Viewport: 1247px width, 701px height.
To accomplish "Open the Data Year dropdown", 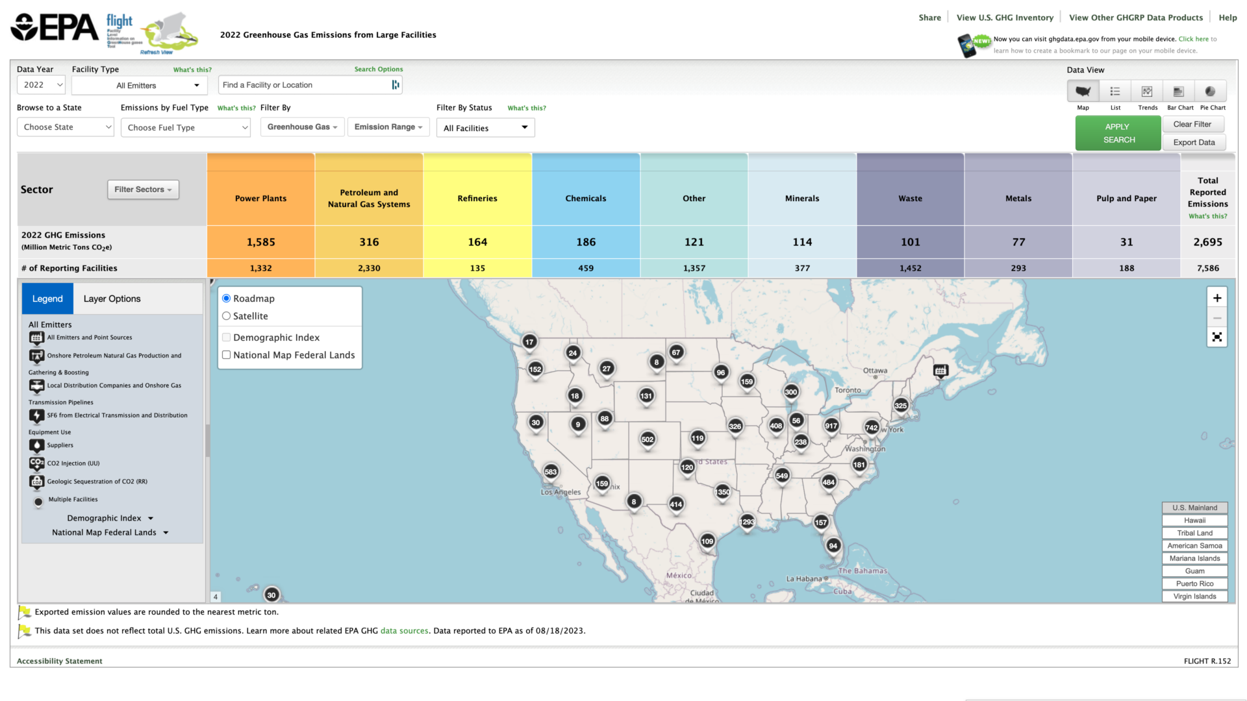I will (x=40, y=84).
